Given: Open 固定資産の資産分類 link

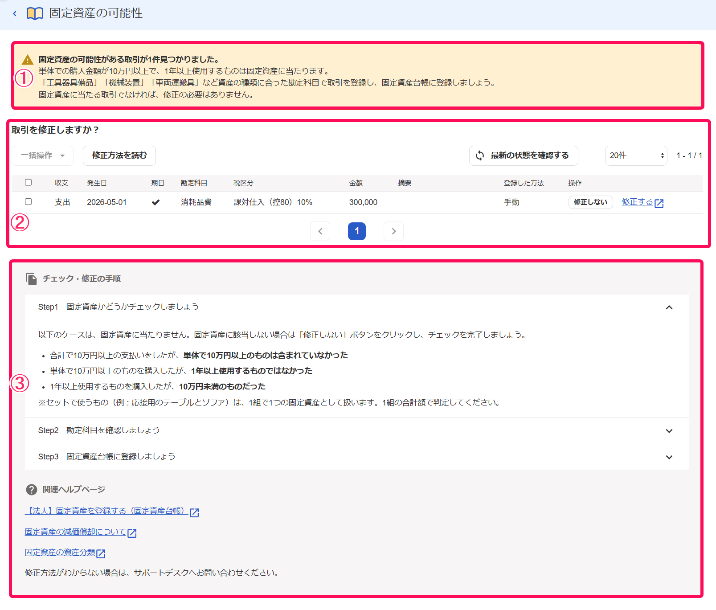Looking at the screenshot, I should (60, 553).
